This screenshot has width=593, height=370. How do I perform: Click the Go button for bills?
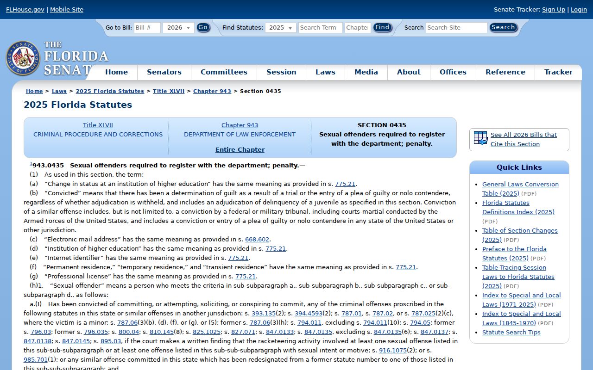point(203,27)
